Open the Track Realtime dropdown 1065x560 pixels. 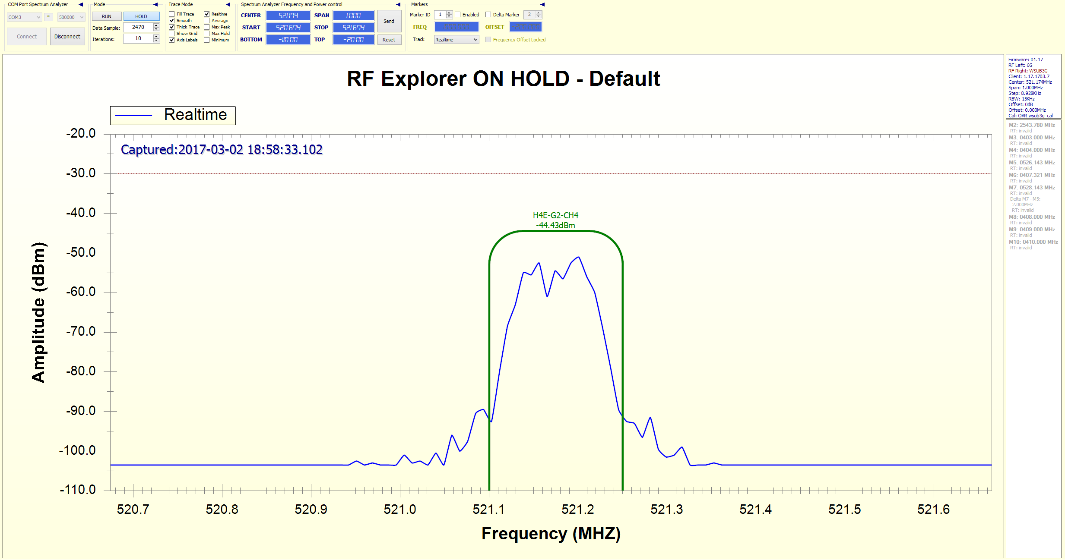coord(456,40)
